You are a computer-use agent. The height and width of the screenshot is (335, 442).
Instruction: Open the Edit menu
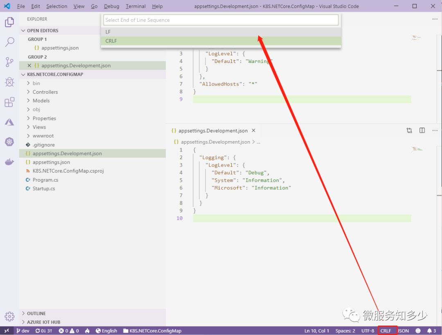tap(36, 6)
